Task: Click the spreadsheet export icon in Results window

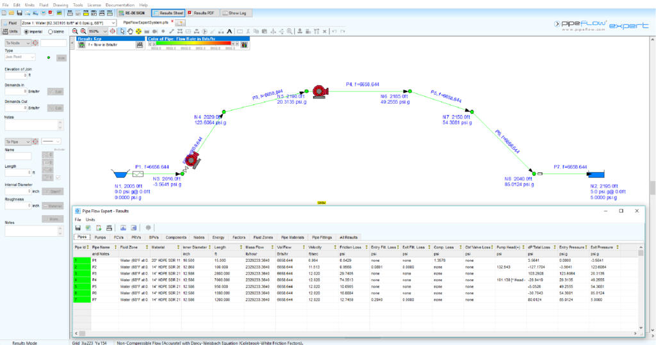Action: coord(88,228)
